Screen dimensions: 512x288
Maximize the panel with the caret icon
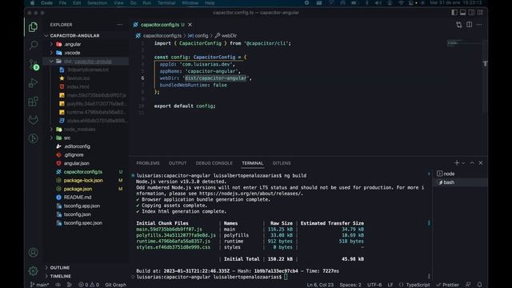(x=472, y=163)
